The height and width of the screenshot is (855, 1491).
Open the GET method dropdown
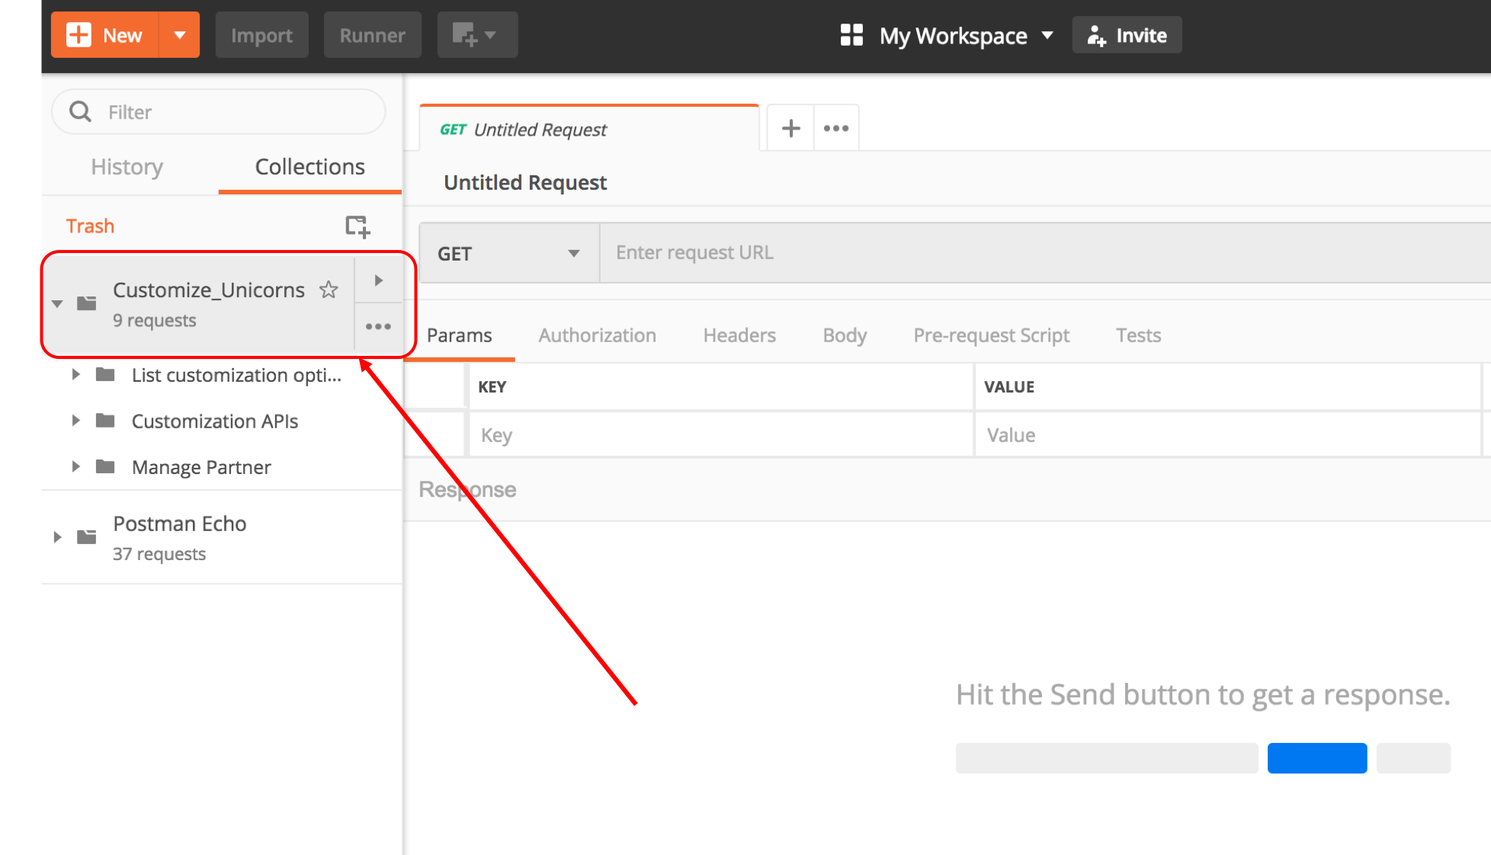pyautogui.click(x=509, y=253)
